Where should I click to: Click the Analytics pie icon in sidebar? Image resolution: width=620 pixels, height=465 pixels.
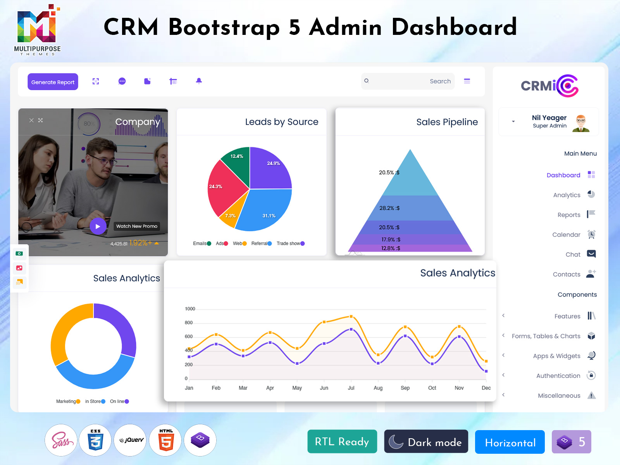tap(591, 195)
